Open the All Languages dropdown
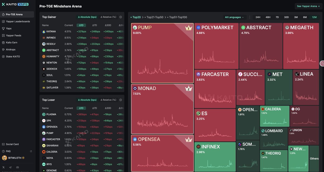This screenshot has width=324, height=172. [x=234, y=17]
